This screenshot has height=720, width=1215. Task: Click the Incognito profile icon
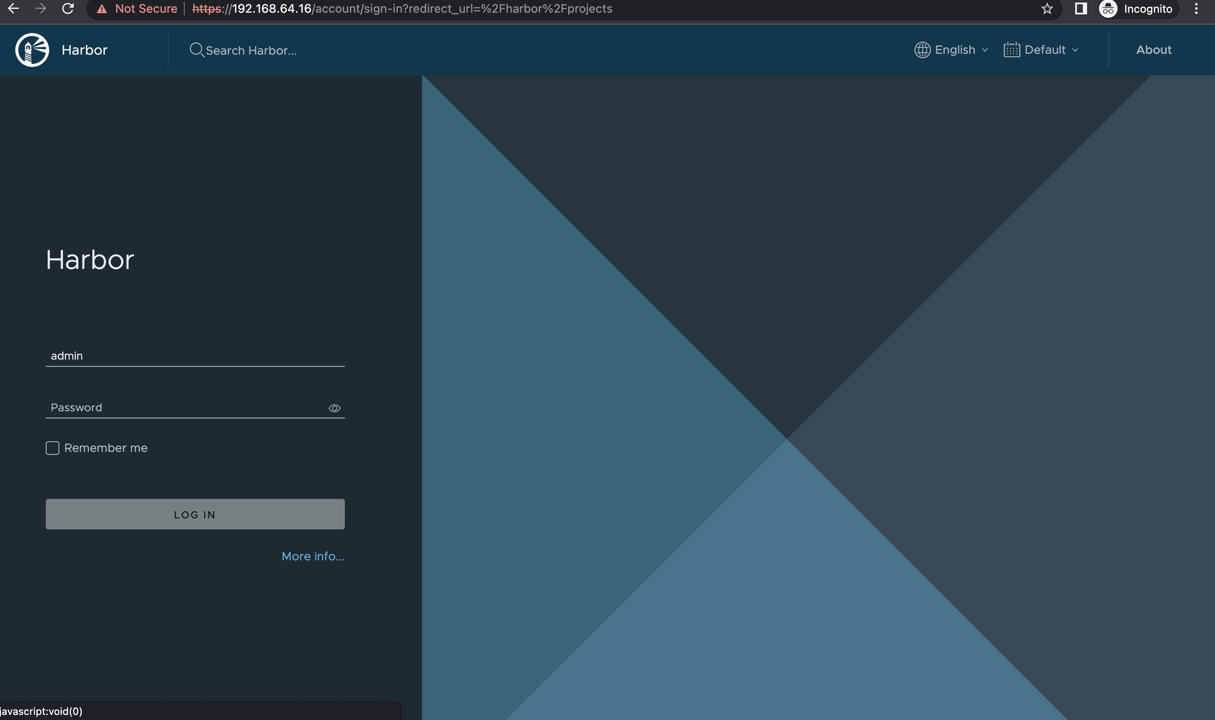[1108, 8]
